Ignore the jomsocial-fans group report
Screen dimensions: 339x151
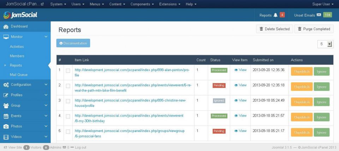(322, 132)
